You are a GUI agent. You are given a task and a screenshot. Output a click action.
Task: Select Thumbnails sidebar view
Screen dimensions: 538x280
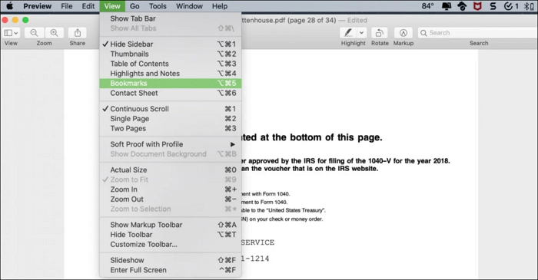(x=171, y=54)
